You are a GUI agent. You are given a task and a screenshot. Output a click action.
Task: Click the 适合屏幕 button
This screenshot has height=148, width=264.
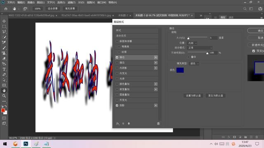[x=52, y=9]
